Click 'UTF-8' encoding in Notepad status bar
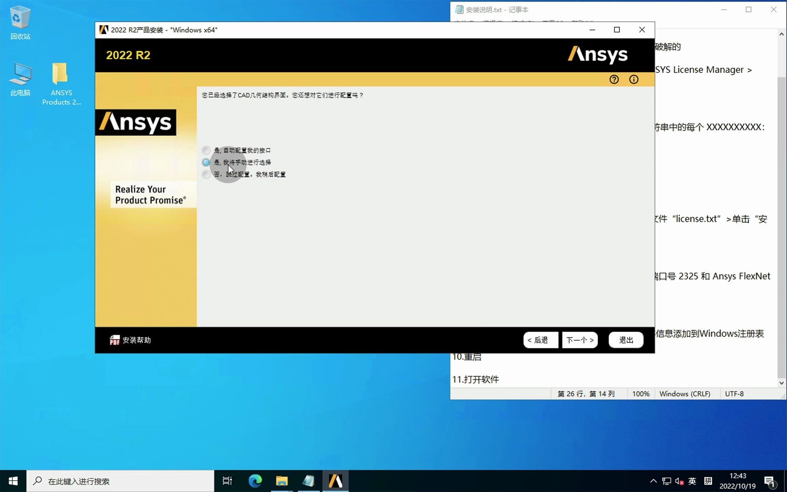787x492 pixels. (734, 394)
